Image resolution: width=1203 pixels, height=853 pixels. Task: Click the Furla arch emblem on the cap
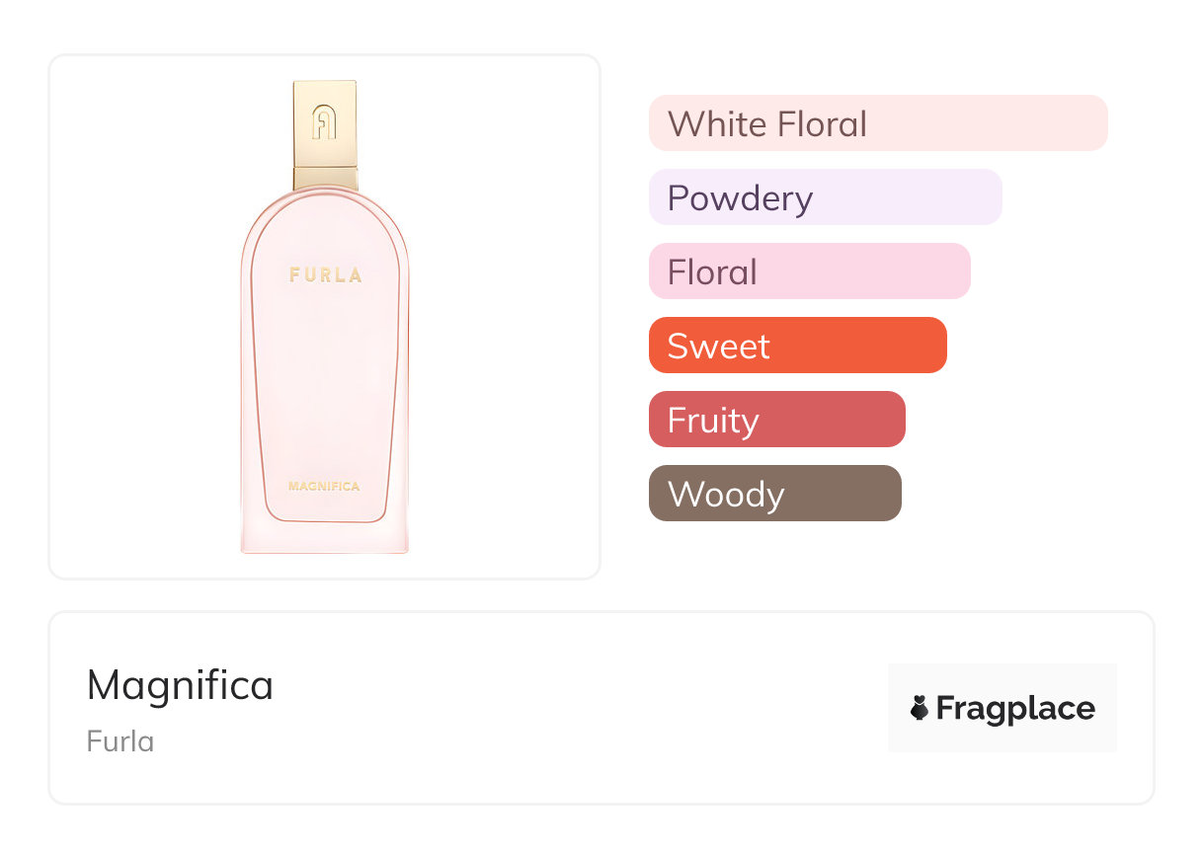[x=325, y=122]
